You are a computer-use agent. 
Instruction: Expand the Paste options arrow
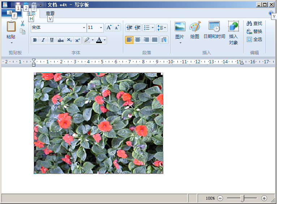point(12,43)
